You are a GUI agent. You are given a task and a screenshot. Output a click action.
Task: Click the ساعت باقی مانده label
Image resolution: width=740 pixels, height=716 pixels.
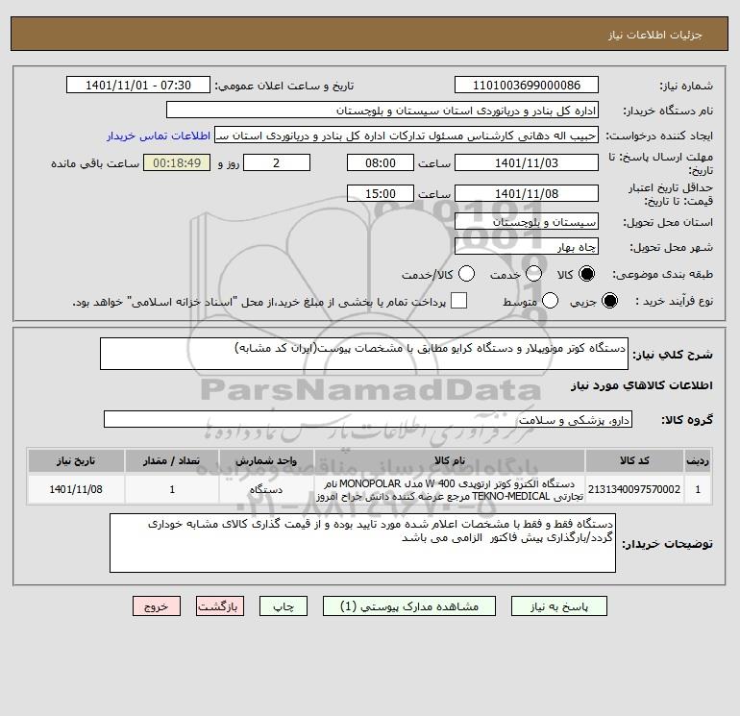(x=95, y=163)
